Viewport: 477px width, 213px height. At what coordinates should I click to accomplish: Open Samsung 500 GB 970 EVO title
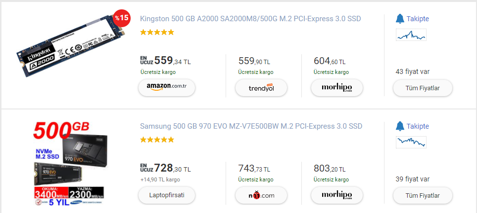251,126
